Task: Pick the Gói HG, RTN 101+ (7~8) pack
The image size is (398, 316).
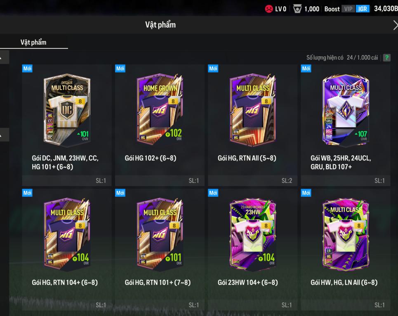Action: click(160, 250)
